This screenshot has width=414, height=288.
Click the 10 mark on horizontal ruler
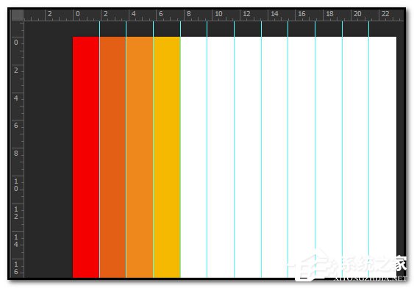pos(218,14)
